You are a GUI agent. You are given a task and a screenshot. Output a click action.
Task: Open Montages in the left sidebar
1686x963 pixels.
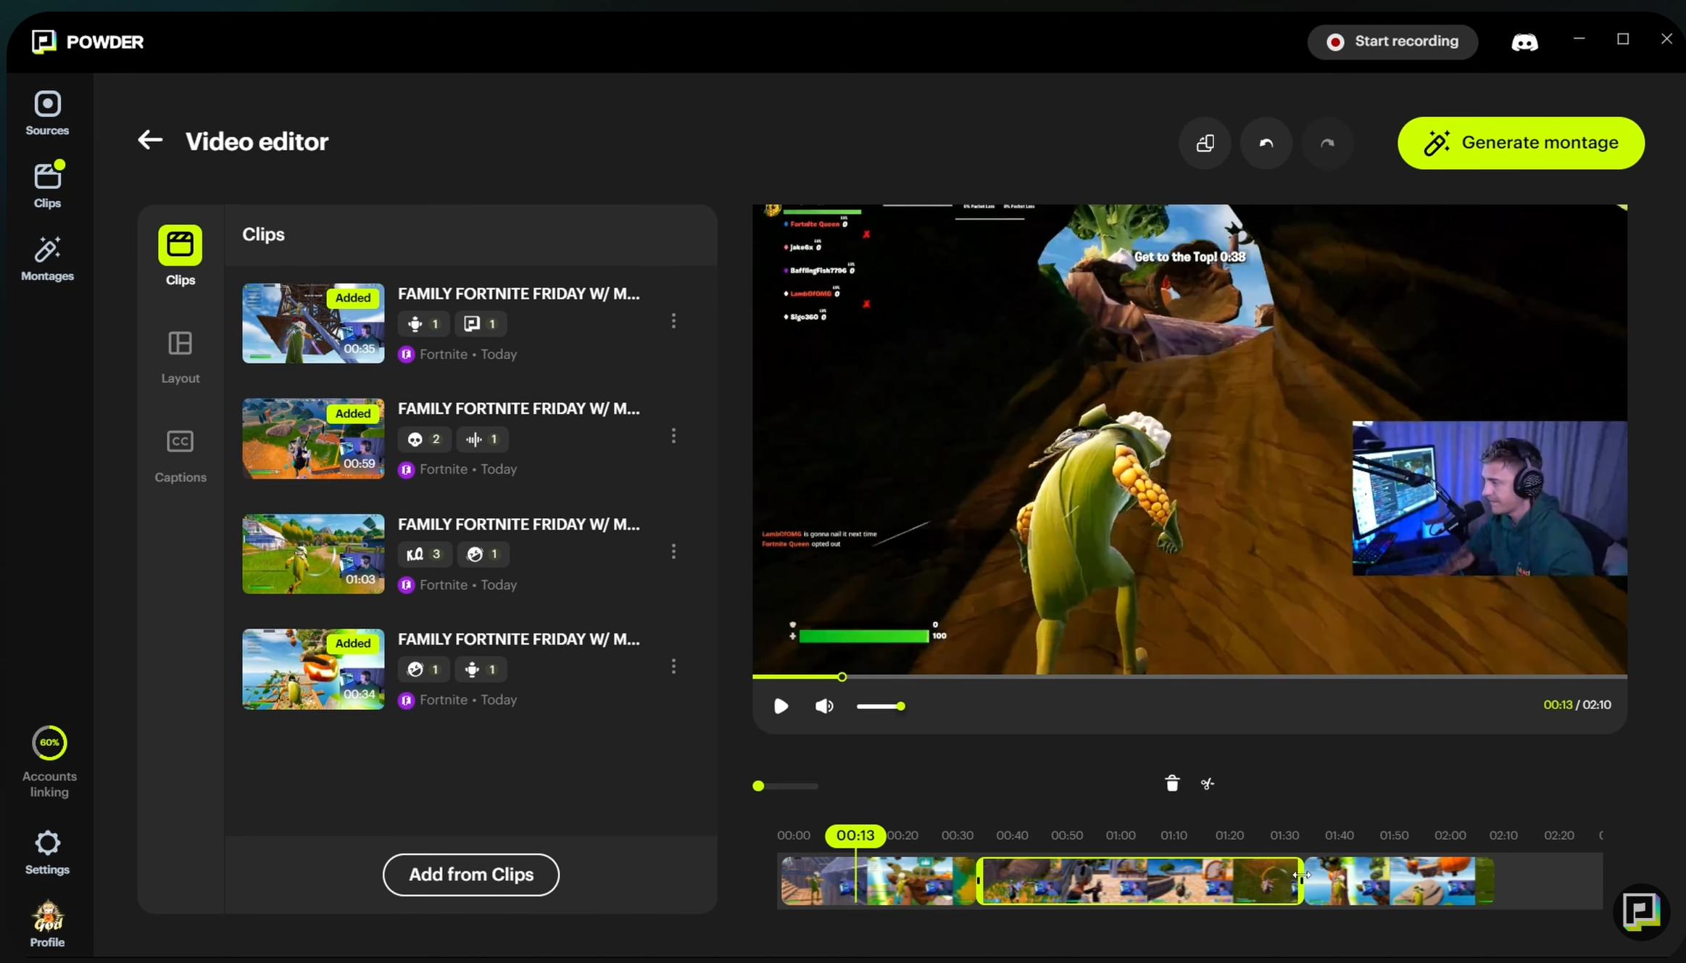tap(47, 258)
